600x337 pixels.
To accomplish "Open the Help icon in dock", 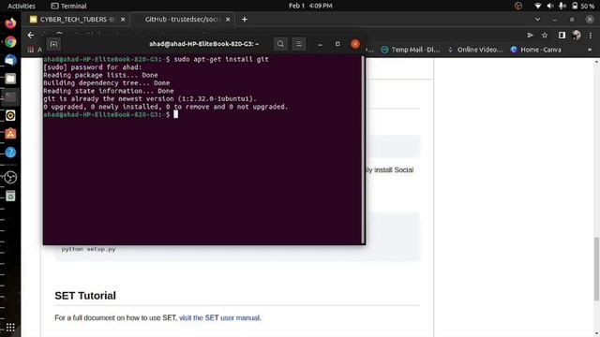I will pos(10,153).
